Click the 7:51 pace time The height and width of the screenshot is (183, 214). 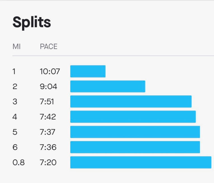point(48,102)
